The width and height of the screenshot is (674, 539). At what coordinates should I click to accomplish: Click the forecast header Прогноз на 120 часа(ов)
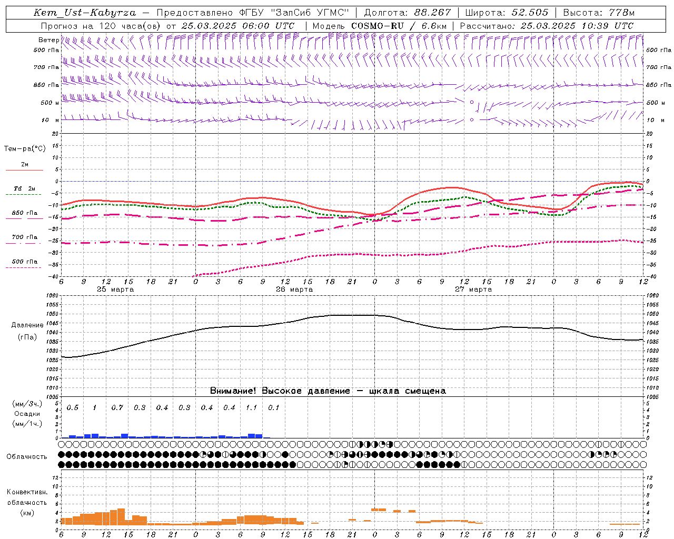click(101, 26)
